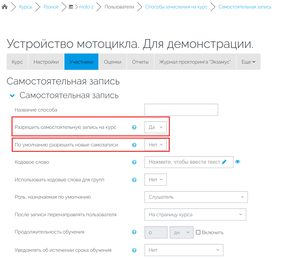Open 'По умолчанию разрешить новые самозаписи' dropdown
This screenshot has height=258, width=292.
[x=156, y=145]
